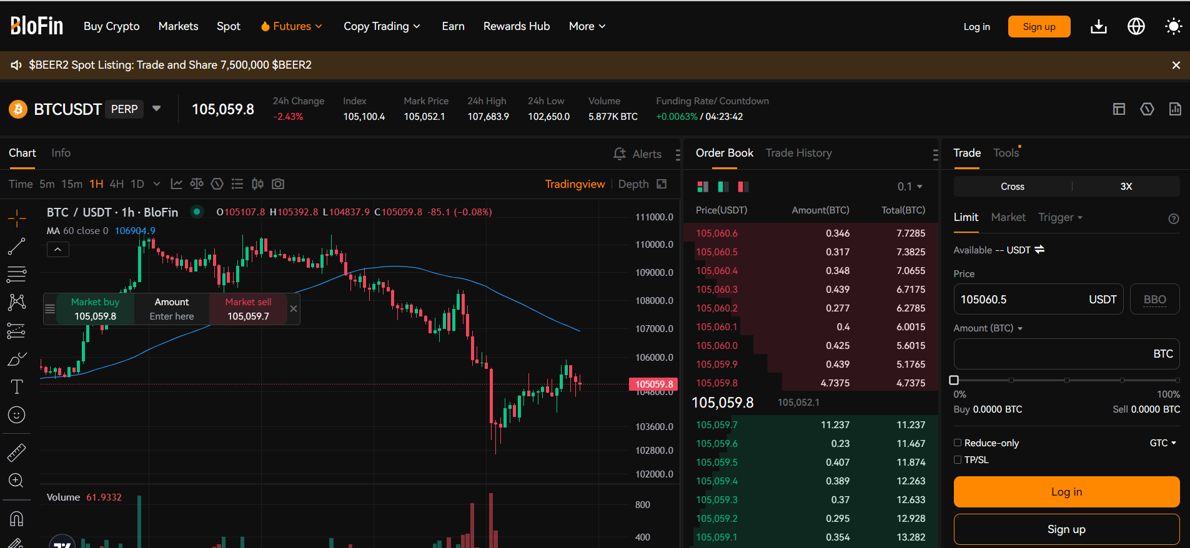The height and width of the screenshot is (548, 1190).
Task: Click the top Log in link
Action: [x=976, y=27]
